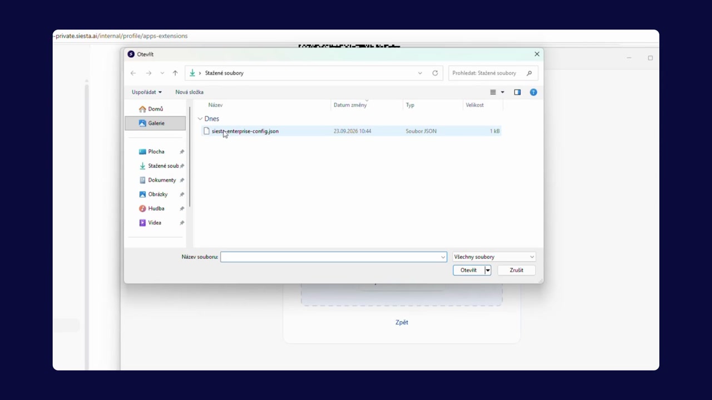Go back with the left arrow icon
Image resolution: width=712 pixels, height=400 pixels.
[x=133, y=73]
